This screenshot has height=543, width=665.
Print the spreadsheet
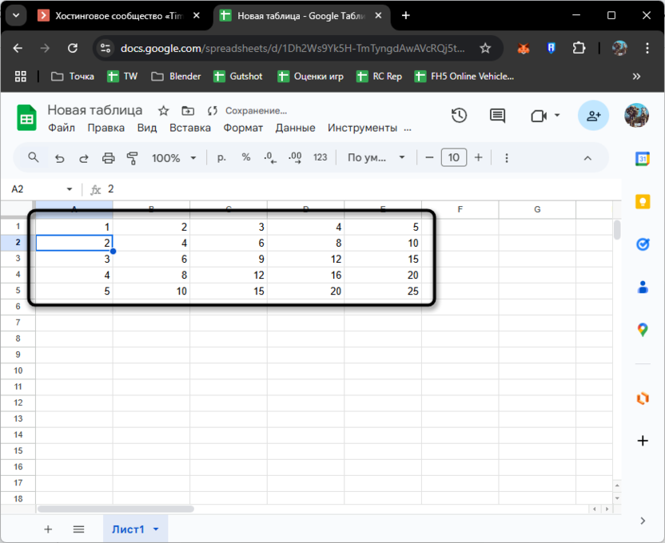tap(109, 158)
